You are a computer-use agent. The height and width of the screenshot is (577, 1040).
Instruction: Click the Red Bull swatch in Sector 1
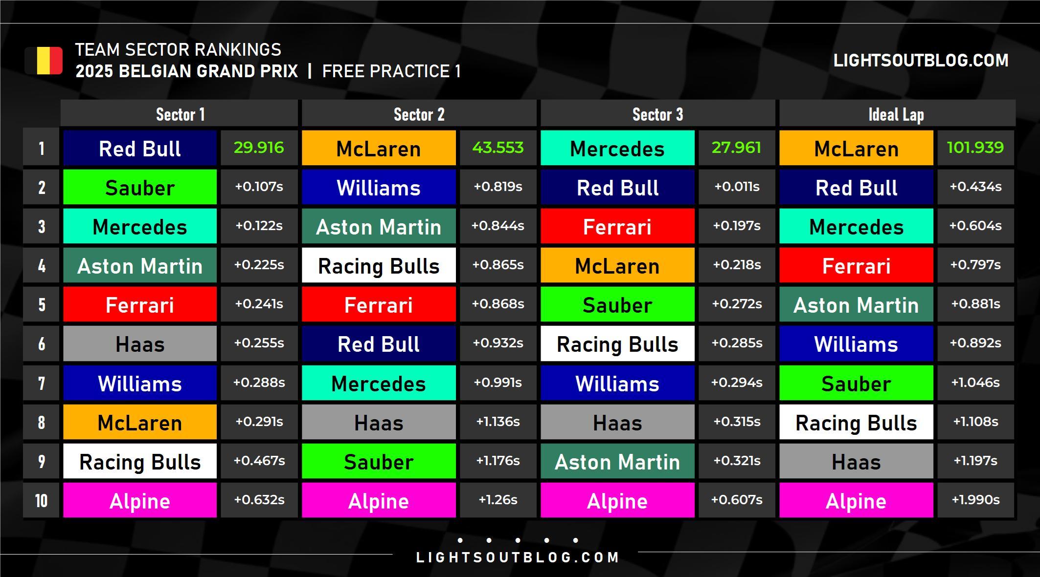click(140, 148)
